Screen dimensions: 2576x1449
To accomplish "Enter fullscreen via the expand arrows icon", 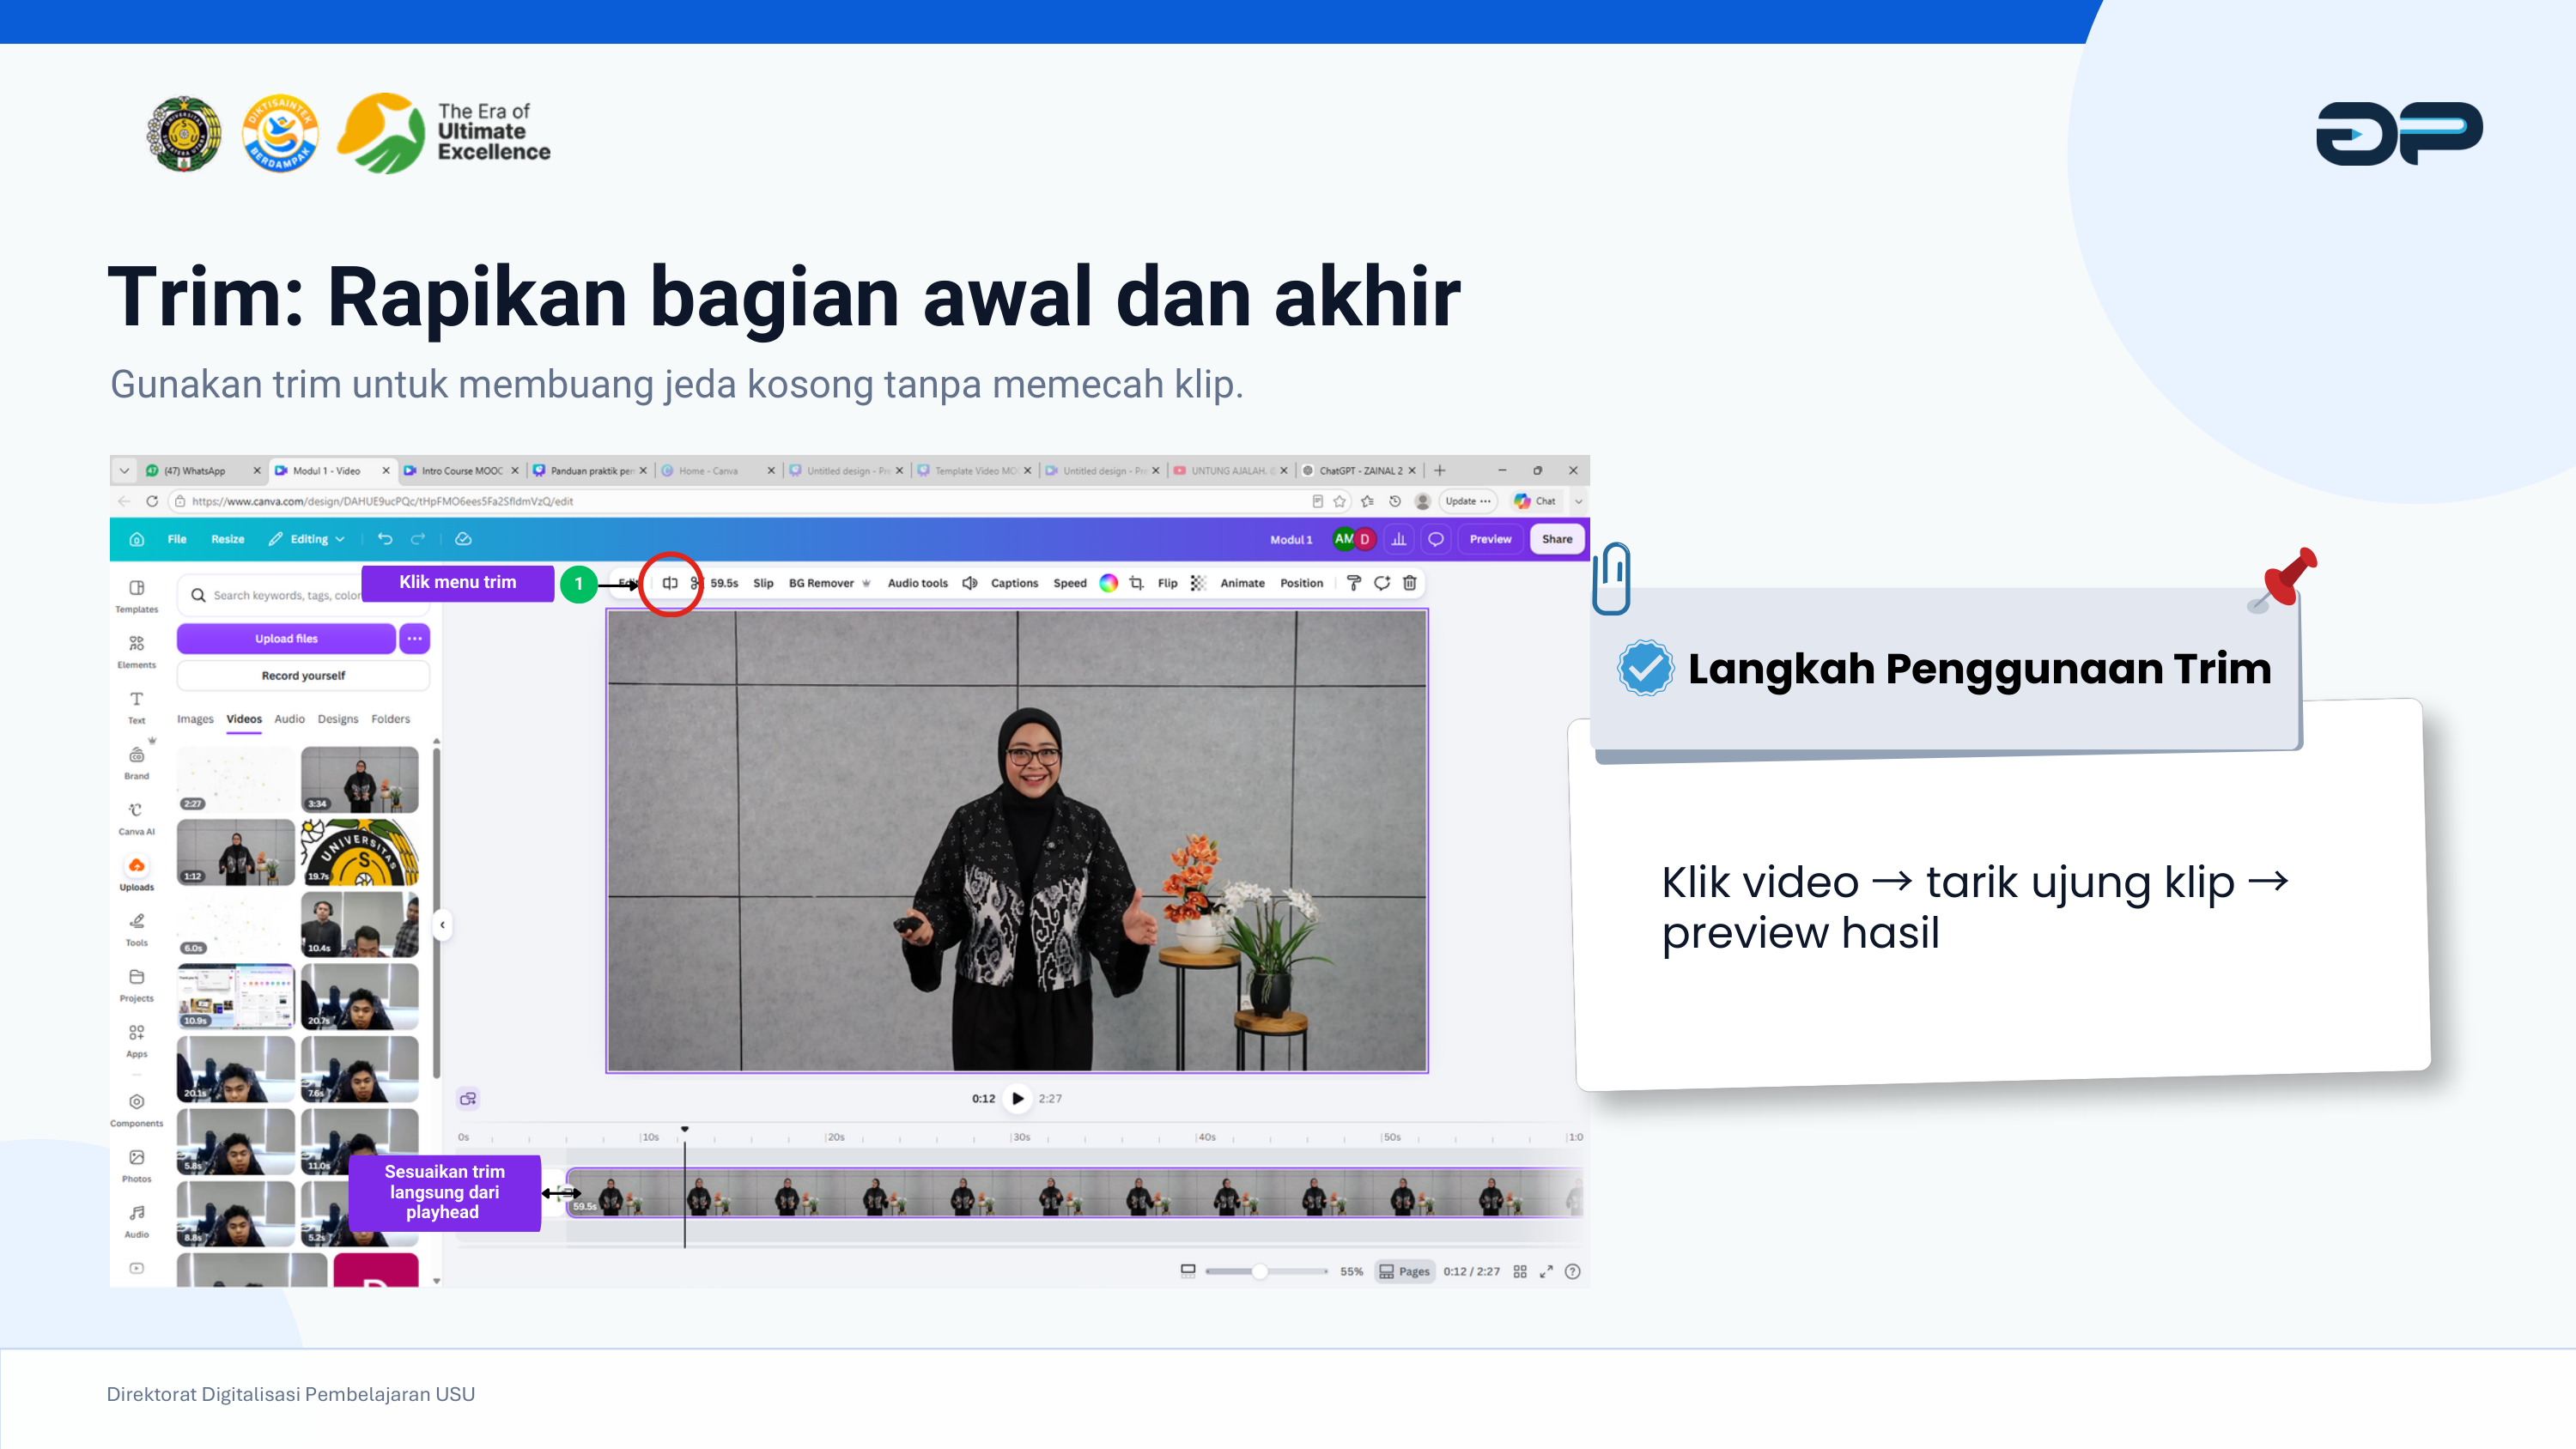I will [1546, 1271].
